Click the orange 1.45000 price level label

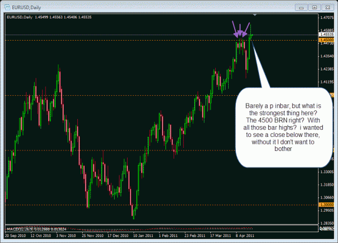(326, 40)
